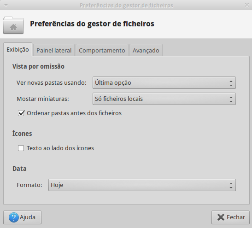252x228 pixels.
Task: Click arrows on Hoje format combo
Action: point(231,186)
